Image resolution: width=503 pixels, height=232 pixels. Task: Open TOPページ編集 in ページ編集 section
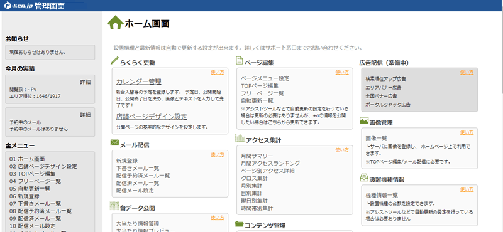tap(260, 86)
